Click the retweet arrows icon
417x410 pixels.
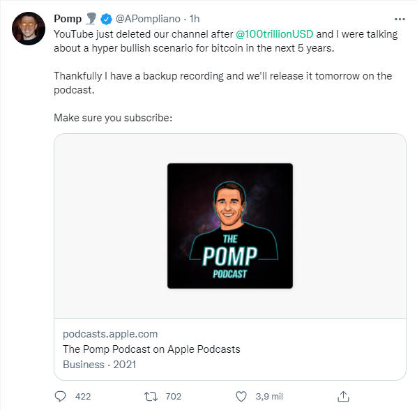(x=151, y=397)
